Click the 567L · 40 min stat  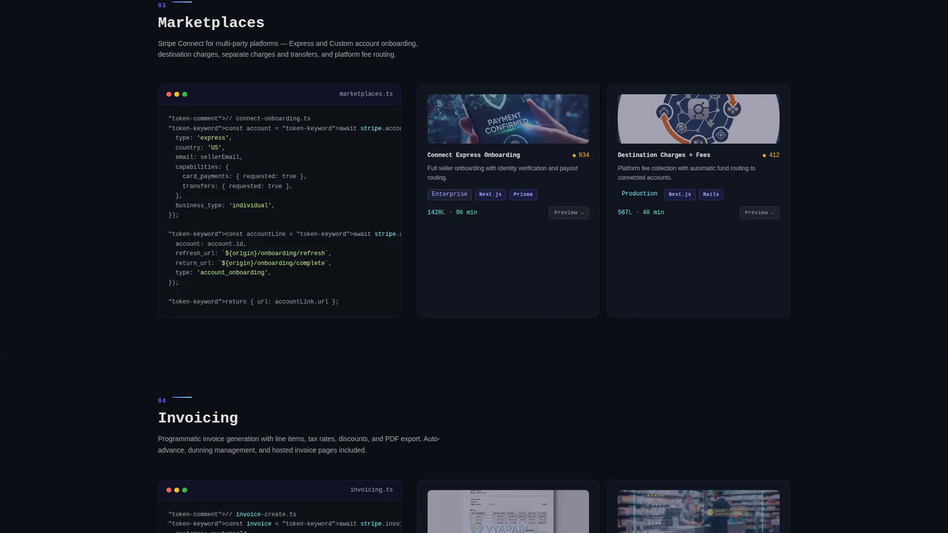pos(641,212)
